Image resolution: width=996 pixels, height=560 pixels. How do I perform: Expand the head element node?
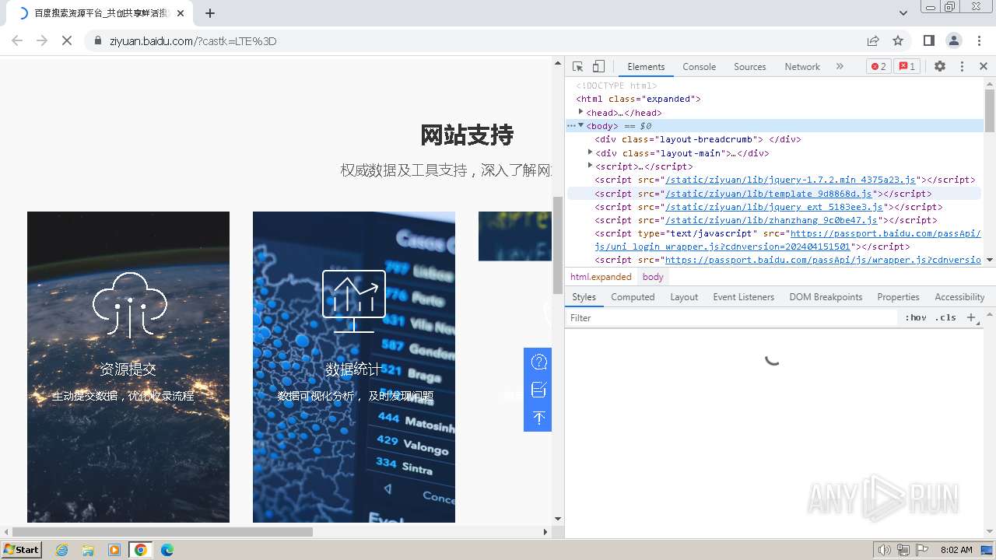pyautogui.click(x=581, y=112)
